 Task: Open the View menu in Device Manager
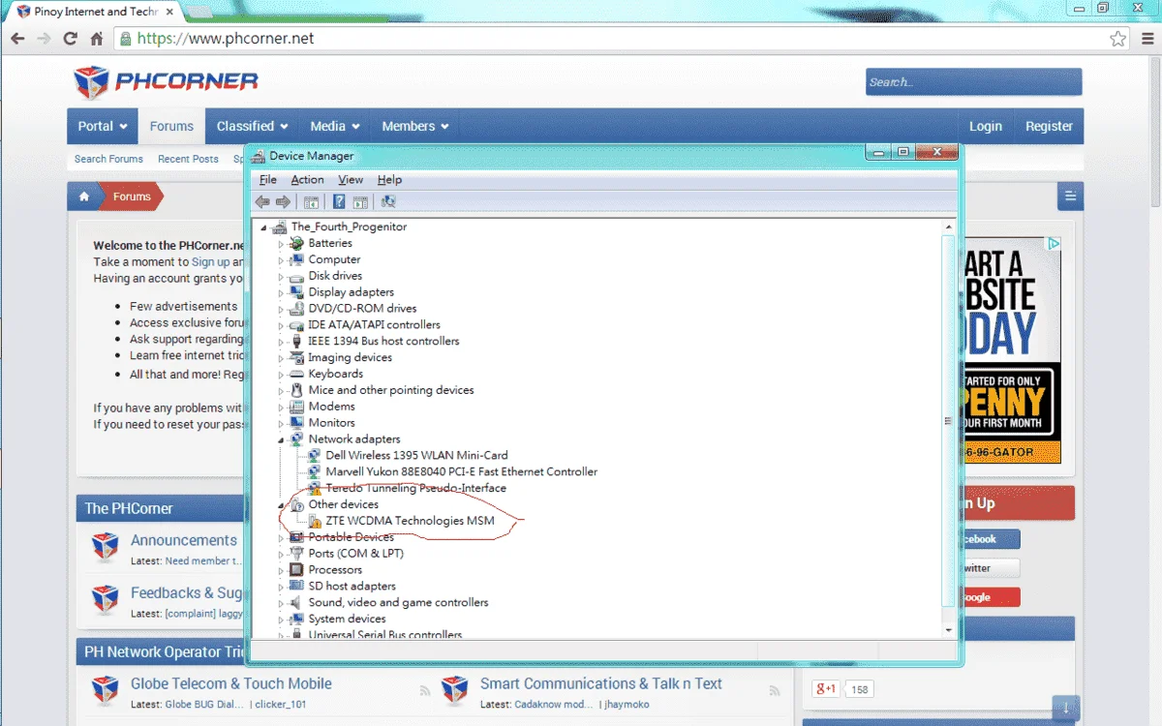[351, 180]
